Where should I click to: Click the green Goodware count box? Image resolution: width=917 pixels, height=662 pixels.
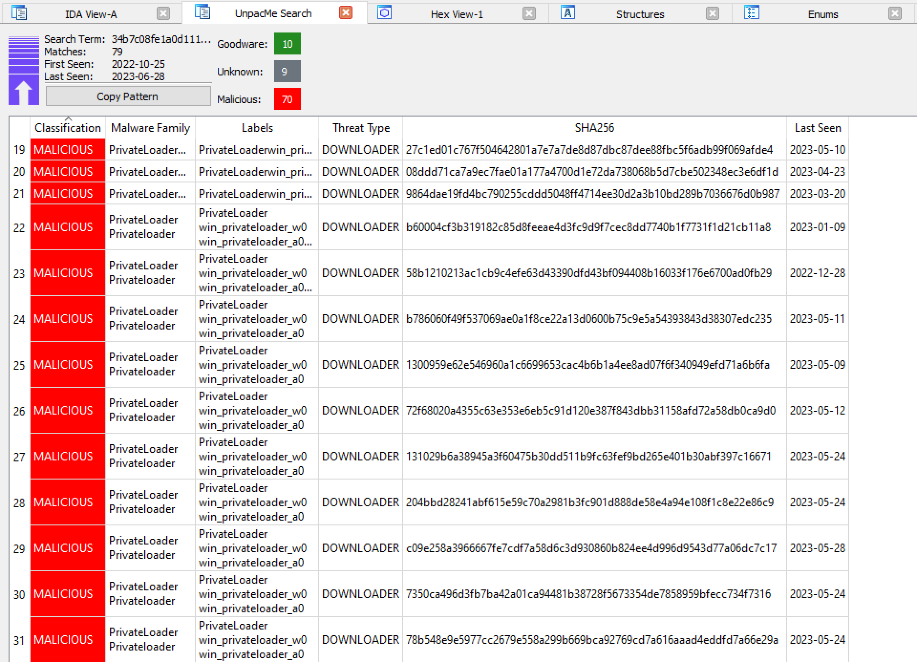pyautogui.click(x=287, y=44)
